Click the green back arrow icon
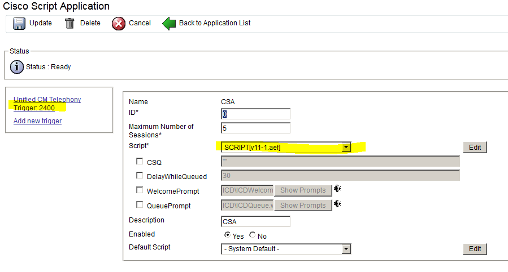The image size is (508, 272). pyautogui.click(x=169, y=24)
